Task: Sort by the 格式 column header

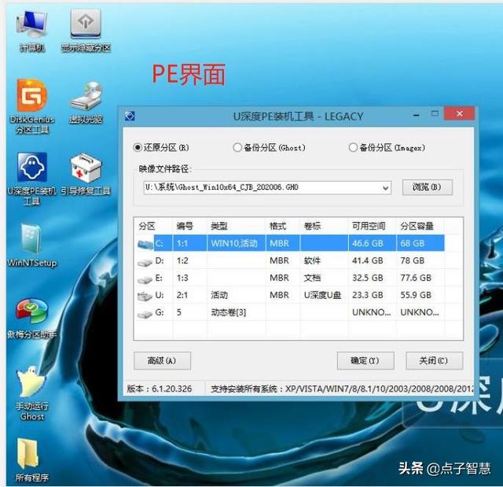Action: point(283,226)
